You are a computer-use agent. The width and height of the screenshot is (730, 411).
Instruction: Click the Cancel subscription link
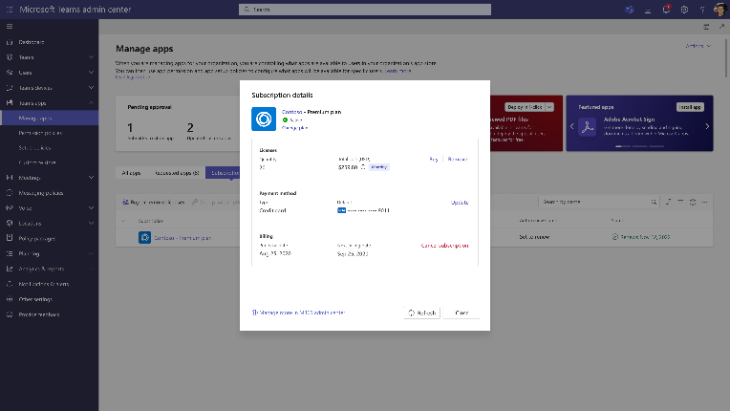[444, 246]
